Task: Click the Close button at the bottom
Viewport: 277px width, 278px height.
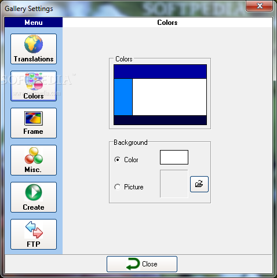Action: 142,264
